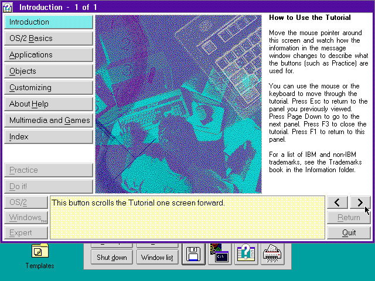The image size is (375, 281).
Task: Open the command prompts icon in LaunchPad
Action: (x=220, y=253)
